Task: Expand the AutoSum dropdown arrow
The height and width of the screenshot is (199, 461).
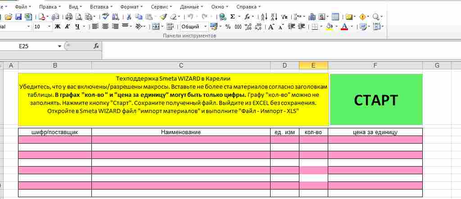Action: (x=239, y=17)
